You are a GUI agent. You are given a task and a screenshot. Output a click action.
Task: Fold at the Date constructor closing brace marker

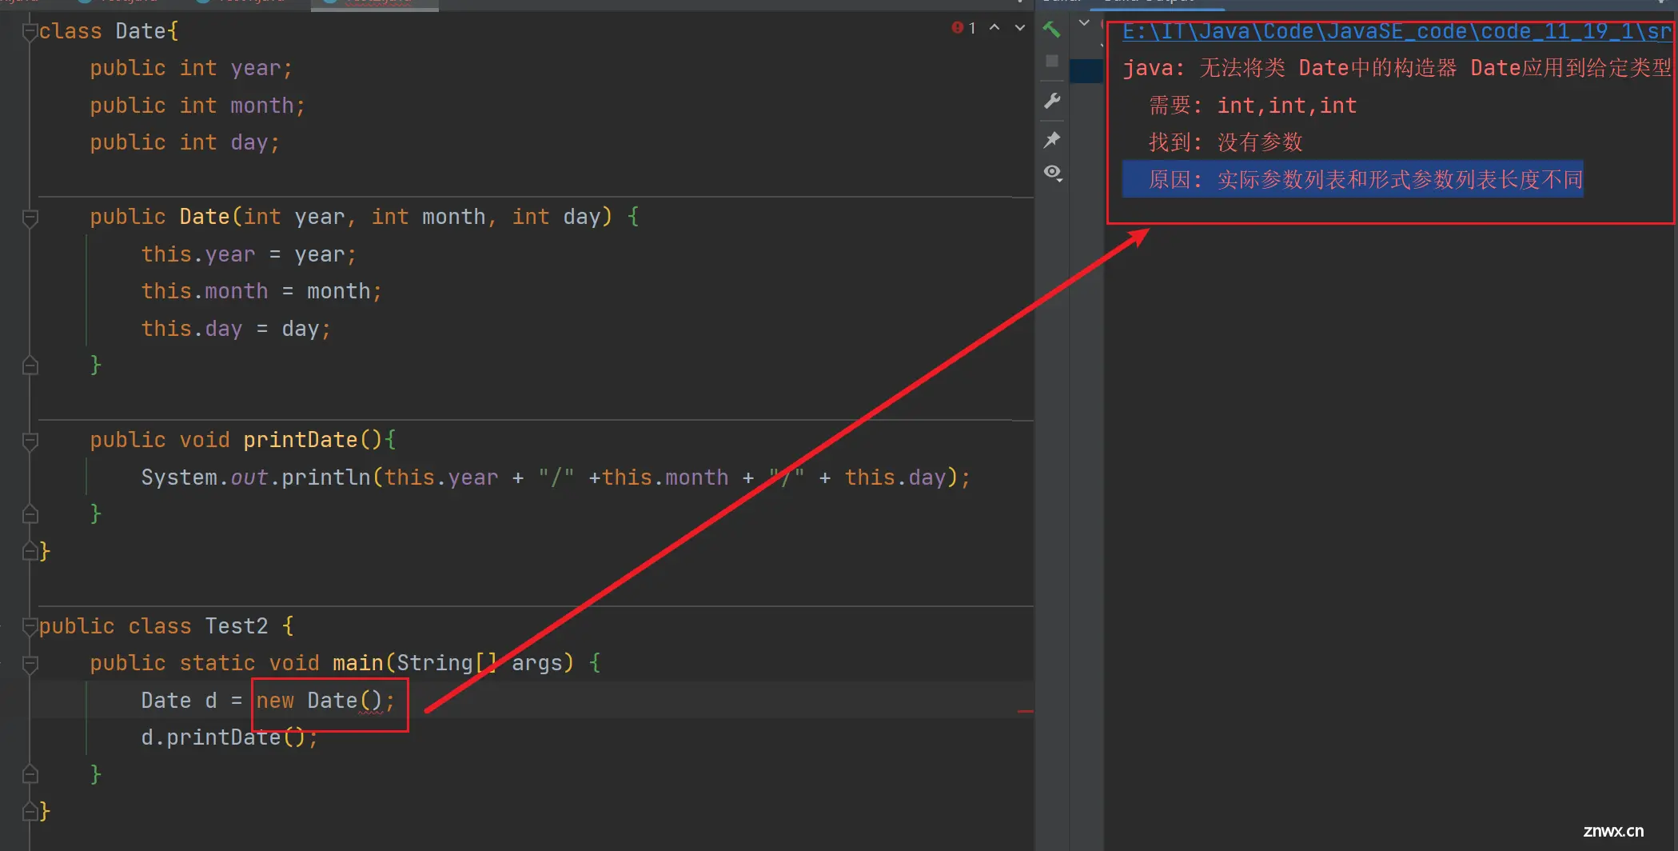click(30, 366)
